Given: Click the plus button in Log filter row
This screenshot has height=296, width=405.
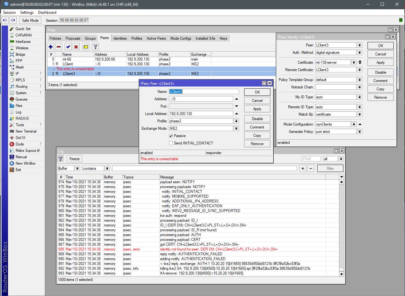Looking at the screenshot, I should coord(302,169).
